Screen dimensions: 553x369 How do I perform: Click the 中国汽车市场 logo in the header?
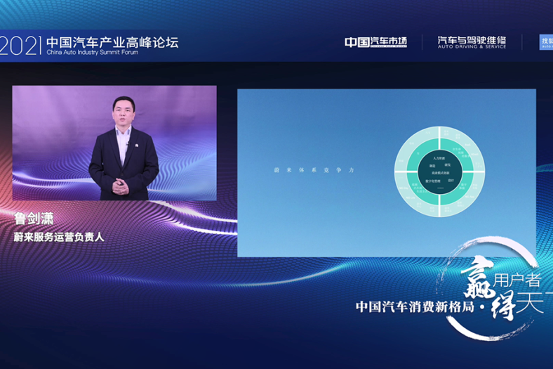click(375, 42)
